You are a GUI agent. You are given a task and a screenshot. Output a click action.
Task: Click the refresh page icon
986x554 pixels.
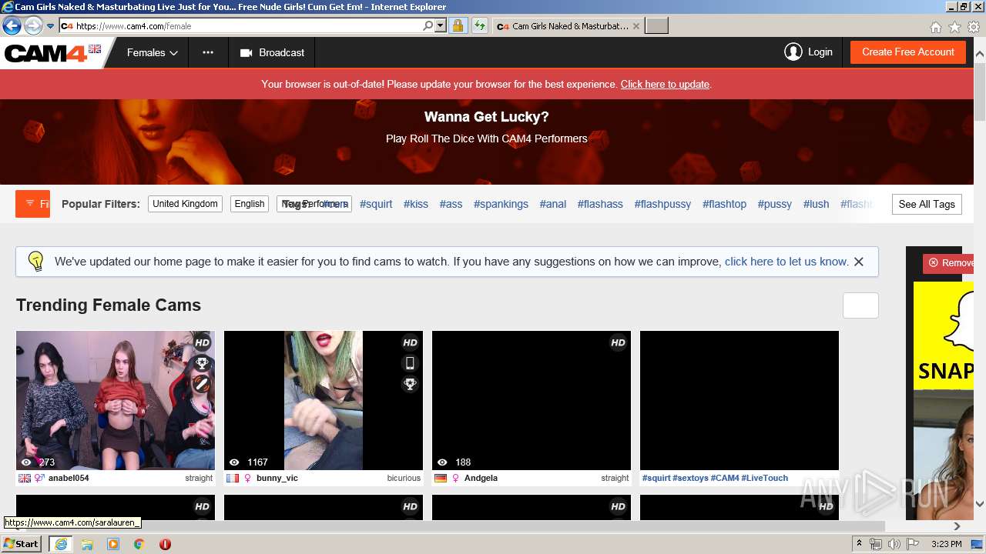[x=480, y=25]
